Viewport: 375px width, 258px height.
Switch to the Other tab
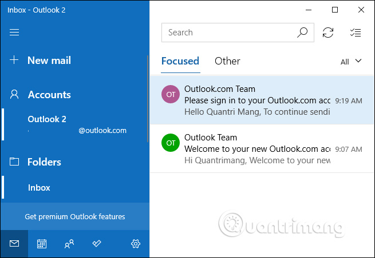pyautogui.click(x=227, y=61)
